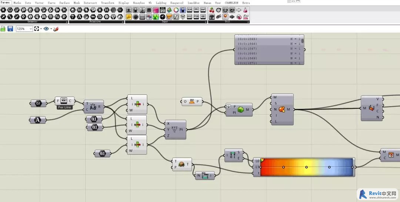Click the Bounds min-max component
The image size is (400, 202).
pos(206,176)
